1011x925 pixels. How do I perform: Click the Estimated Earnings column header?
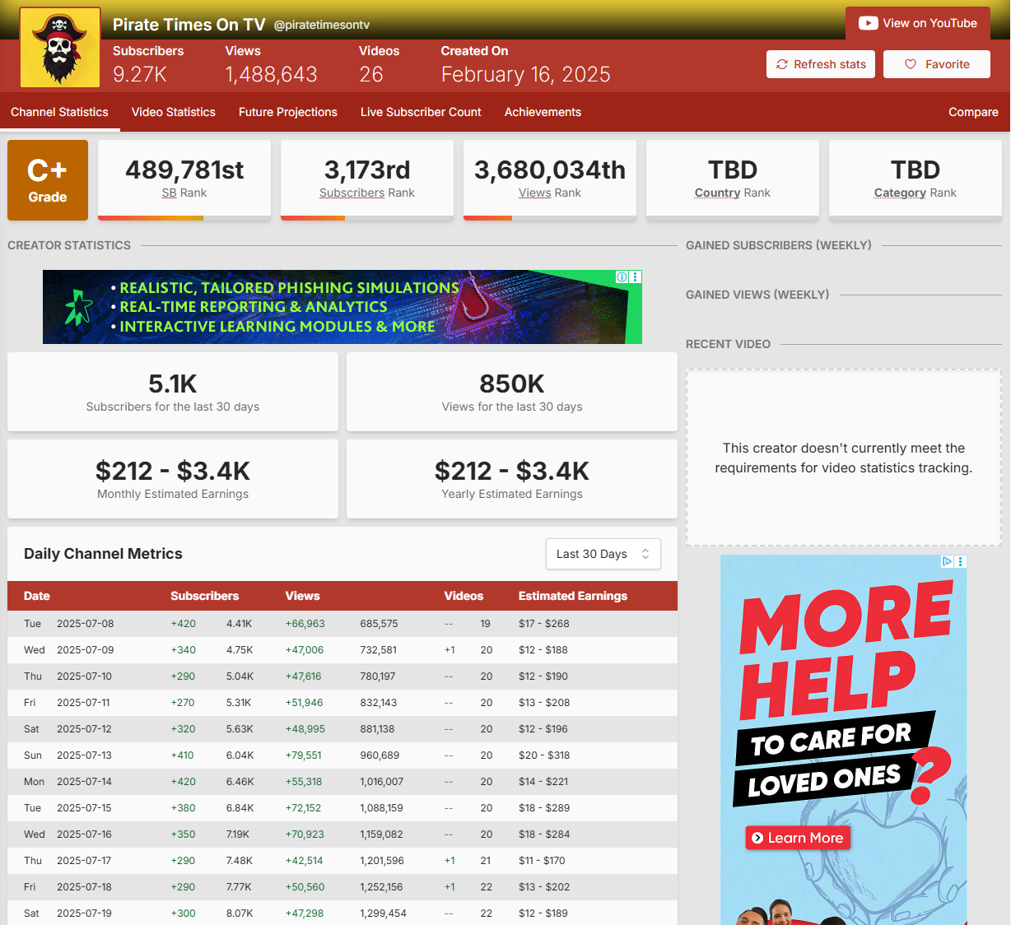coord(573,596)
